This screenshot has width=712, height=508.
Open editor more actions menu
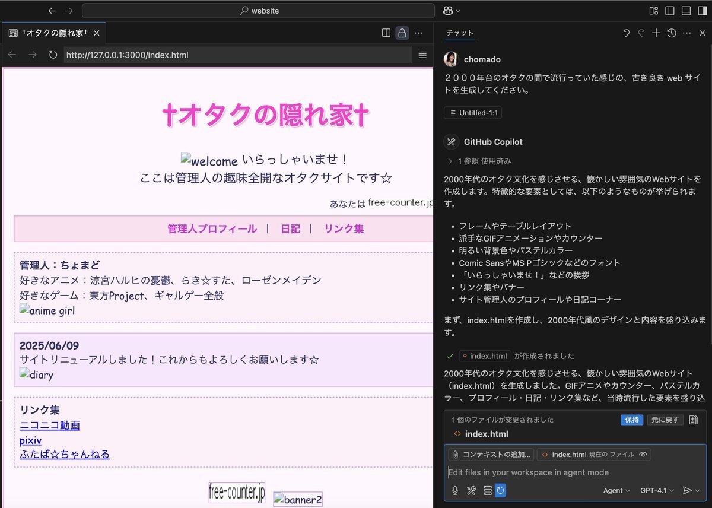(419, 33)
